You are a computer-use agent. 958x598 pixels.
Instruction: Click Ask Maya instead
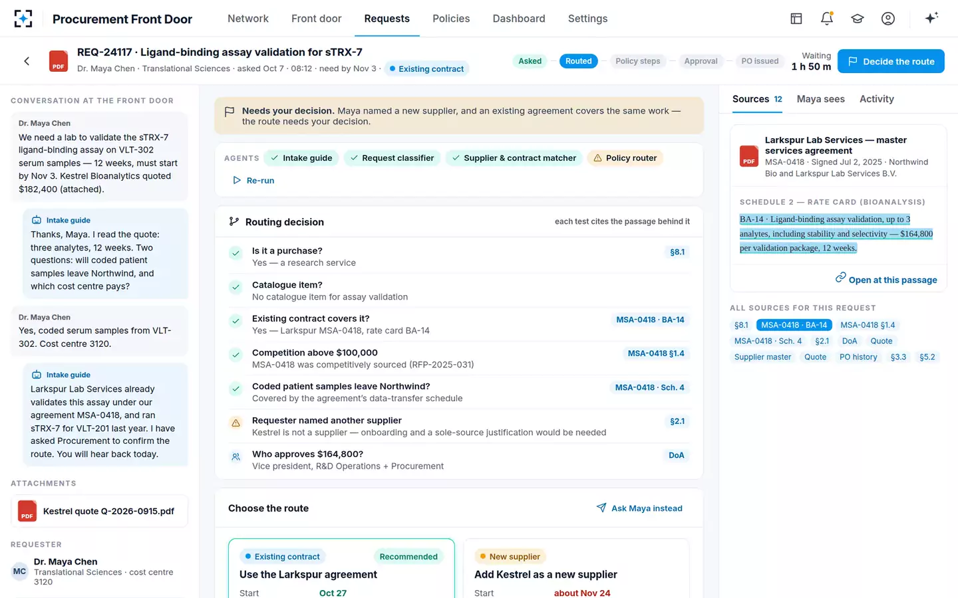639,508
